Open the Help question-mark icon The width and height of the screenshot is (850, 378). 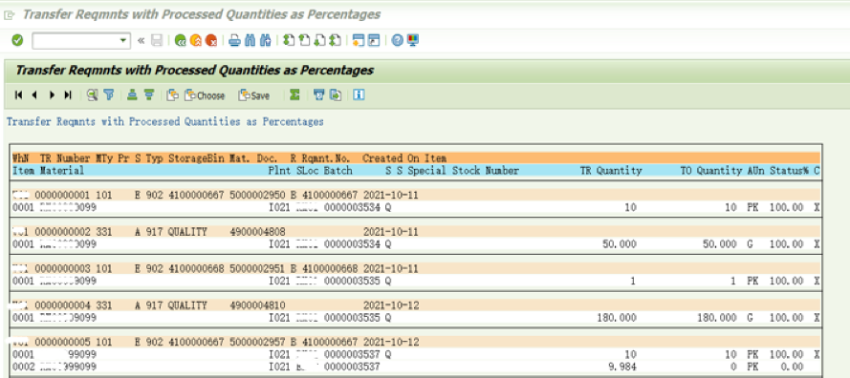398,41
